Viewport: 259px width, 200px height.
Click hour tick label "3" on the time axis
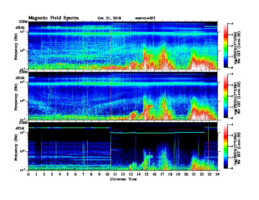52,174
